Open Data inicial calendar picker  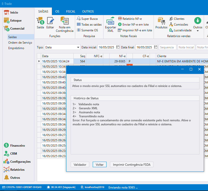tap(118, 47)
